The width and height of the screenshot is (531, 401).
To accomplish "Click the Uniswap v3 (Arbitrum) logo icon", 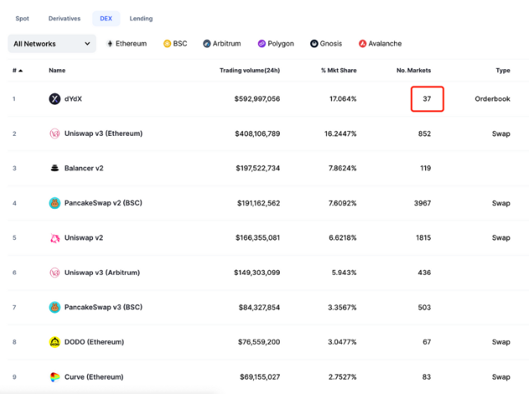I will (x=54, y=272).
